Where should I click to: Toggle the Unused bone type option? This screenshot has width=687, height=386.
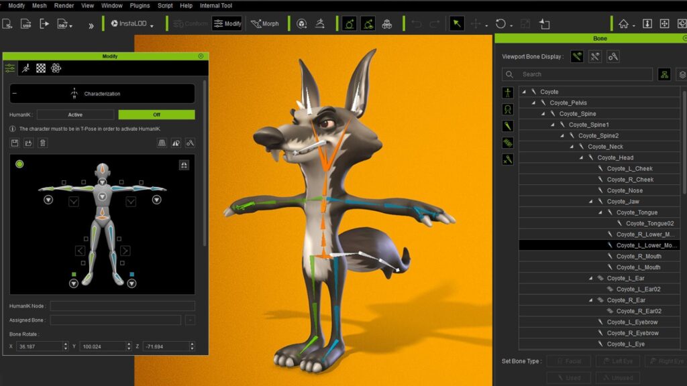point(618,377)
